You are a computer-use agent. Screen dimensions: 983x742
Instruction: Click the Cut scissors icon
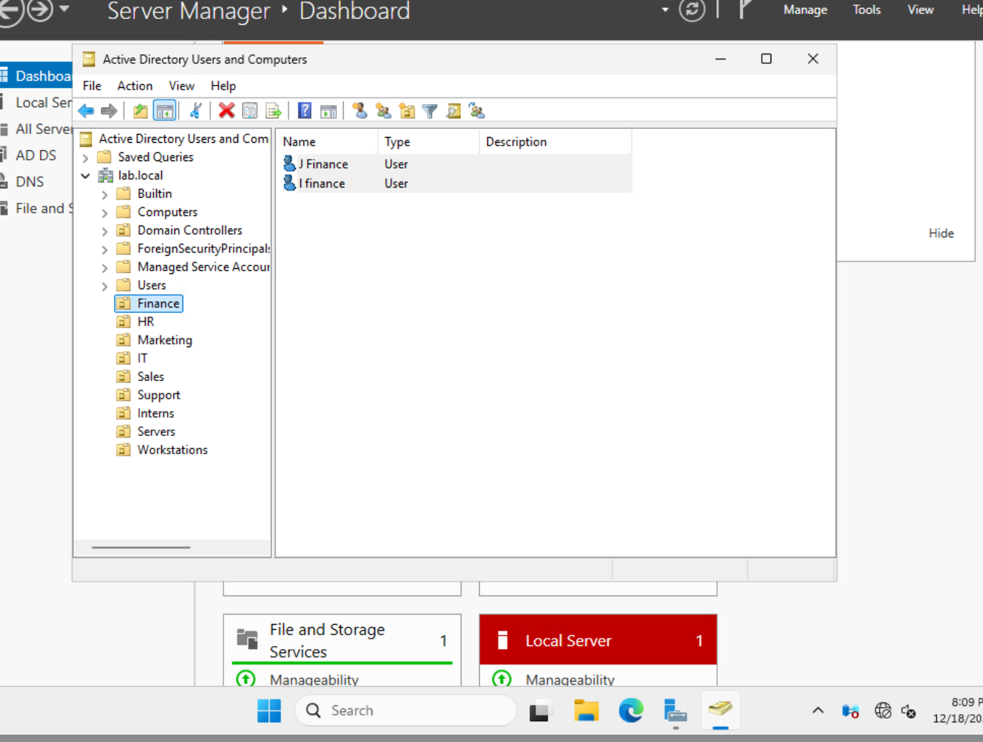196,111
